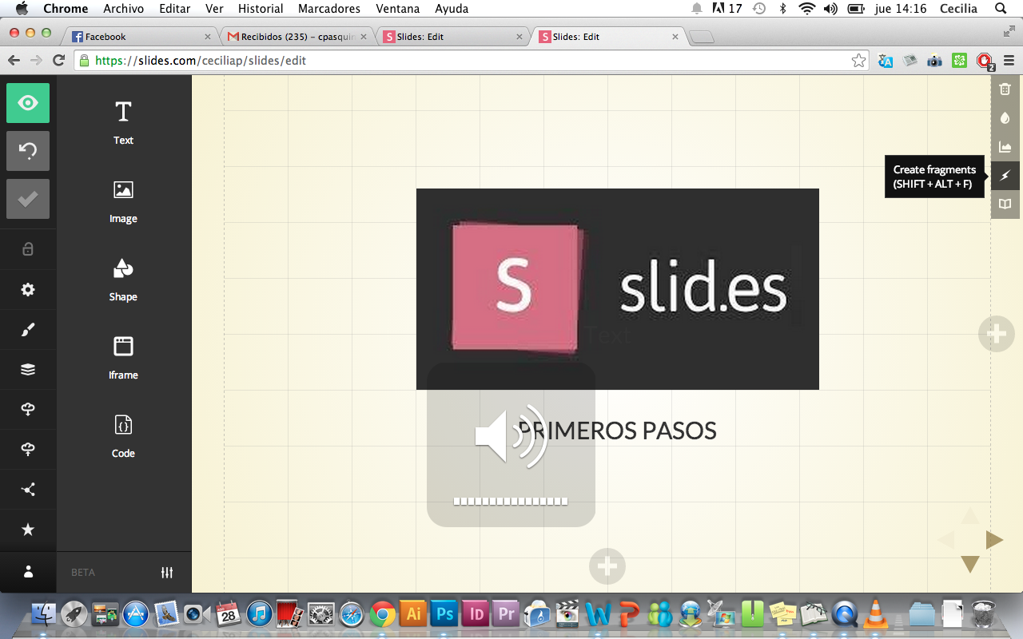Open the Chrome hamburger menu
The width and height of the screenshot is (1023, 639).
(x=1009, y=61)
